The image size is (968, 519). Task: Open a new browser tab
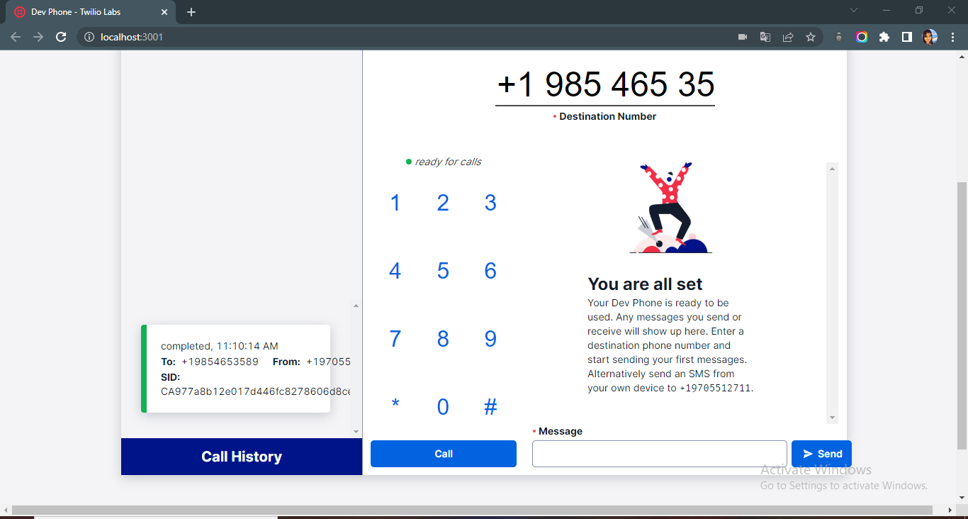point(191,12)
